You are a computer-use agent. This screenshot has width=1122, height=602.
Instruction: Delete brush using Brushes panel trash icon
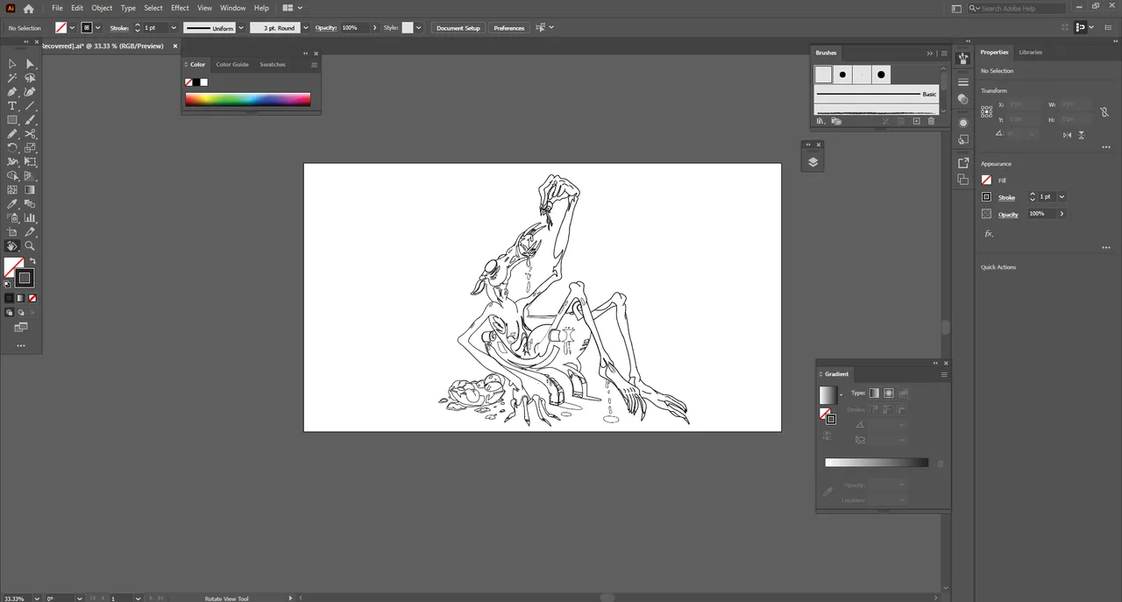pyautogui.click(x=931, y=121)
